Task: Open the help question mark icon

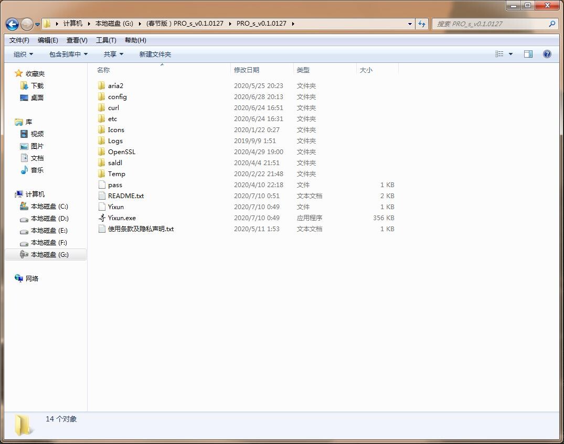Action: tap(547, 54)
